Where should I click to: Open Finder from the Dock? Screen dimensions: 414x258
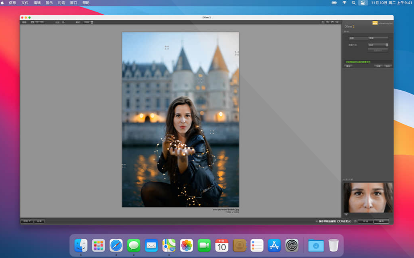(x=81, y=245)
